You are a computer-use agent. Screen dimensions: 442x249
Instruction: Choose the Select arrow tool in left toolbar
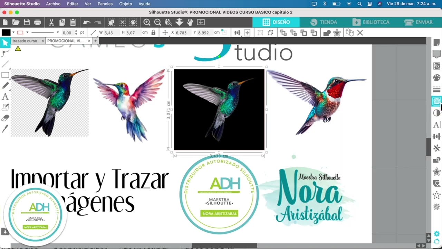coord(5,43)
